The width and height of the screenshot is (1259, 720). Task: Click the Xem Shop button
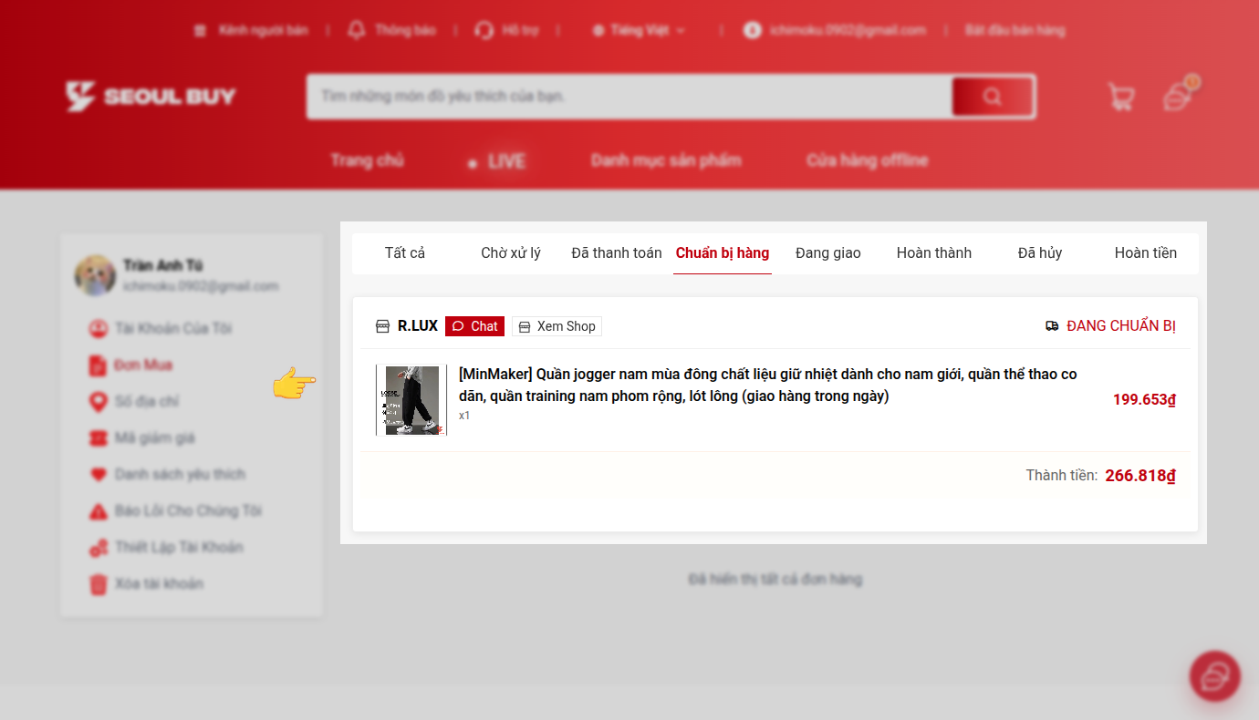[557, 326]
